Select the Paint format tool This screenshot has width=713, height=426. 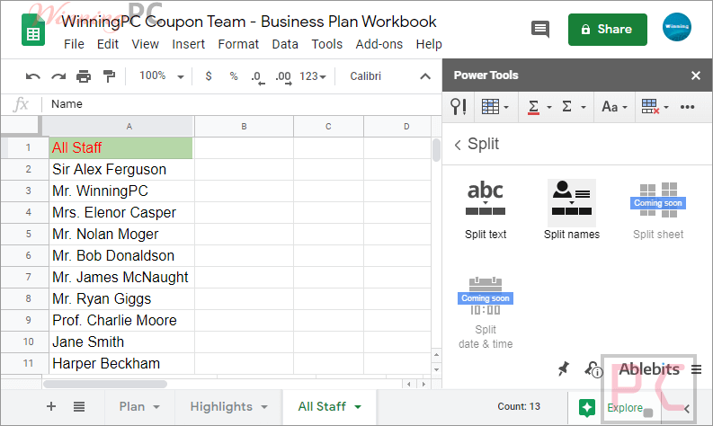click(109, 76)
